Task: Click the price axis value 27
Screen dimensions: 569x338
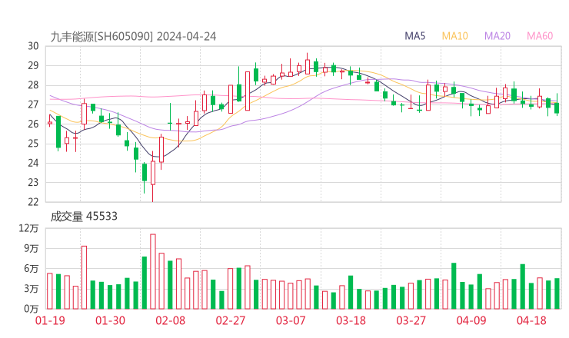Action: pos(33,104)
